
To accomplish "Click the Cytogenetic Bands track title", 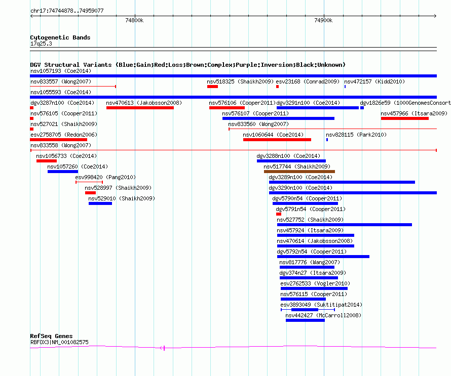I will point(60,37).
